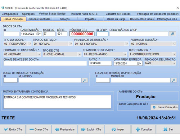Select the Dados Princiapal tab
This screenshot has width=180, height=140.
tap(13, 19)
